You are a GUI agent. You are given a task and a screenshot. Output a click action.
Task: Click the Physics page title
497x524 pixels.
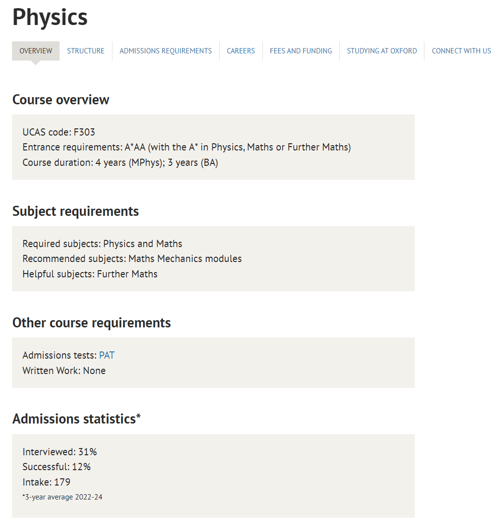(x=50, y=17)
